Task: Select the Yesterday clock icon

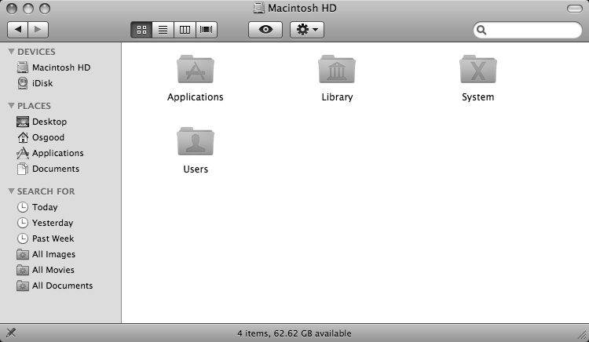Action: [x=23, y=223]
